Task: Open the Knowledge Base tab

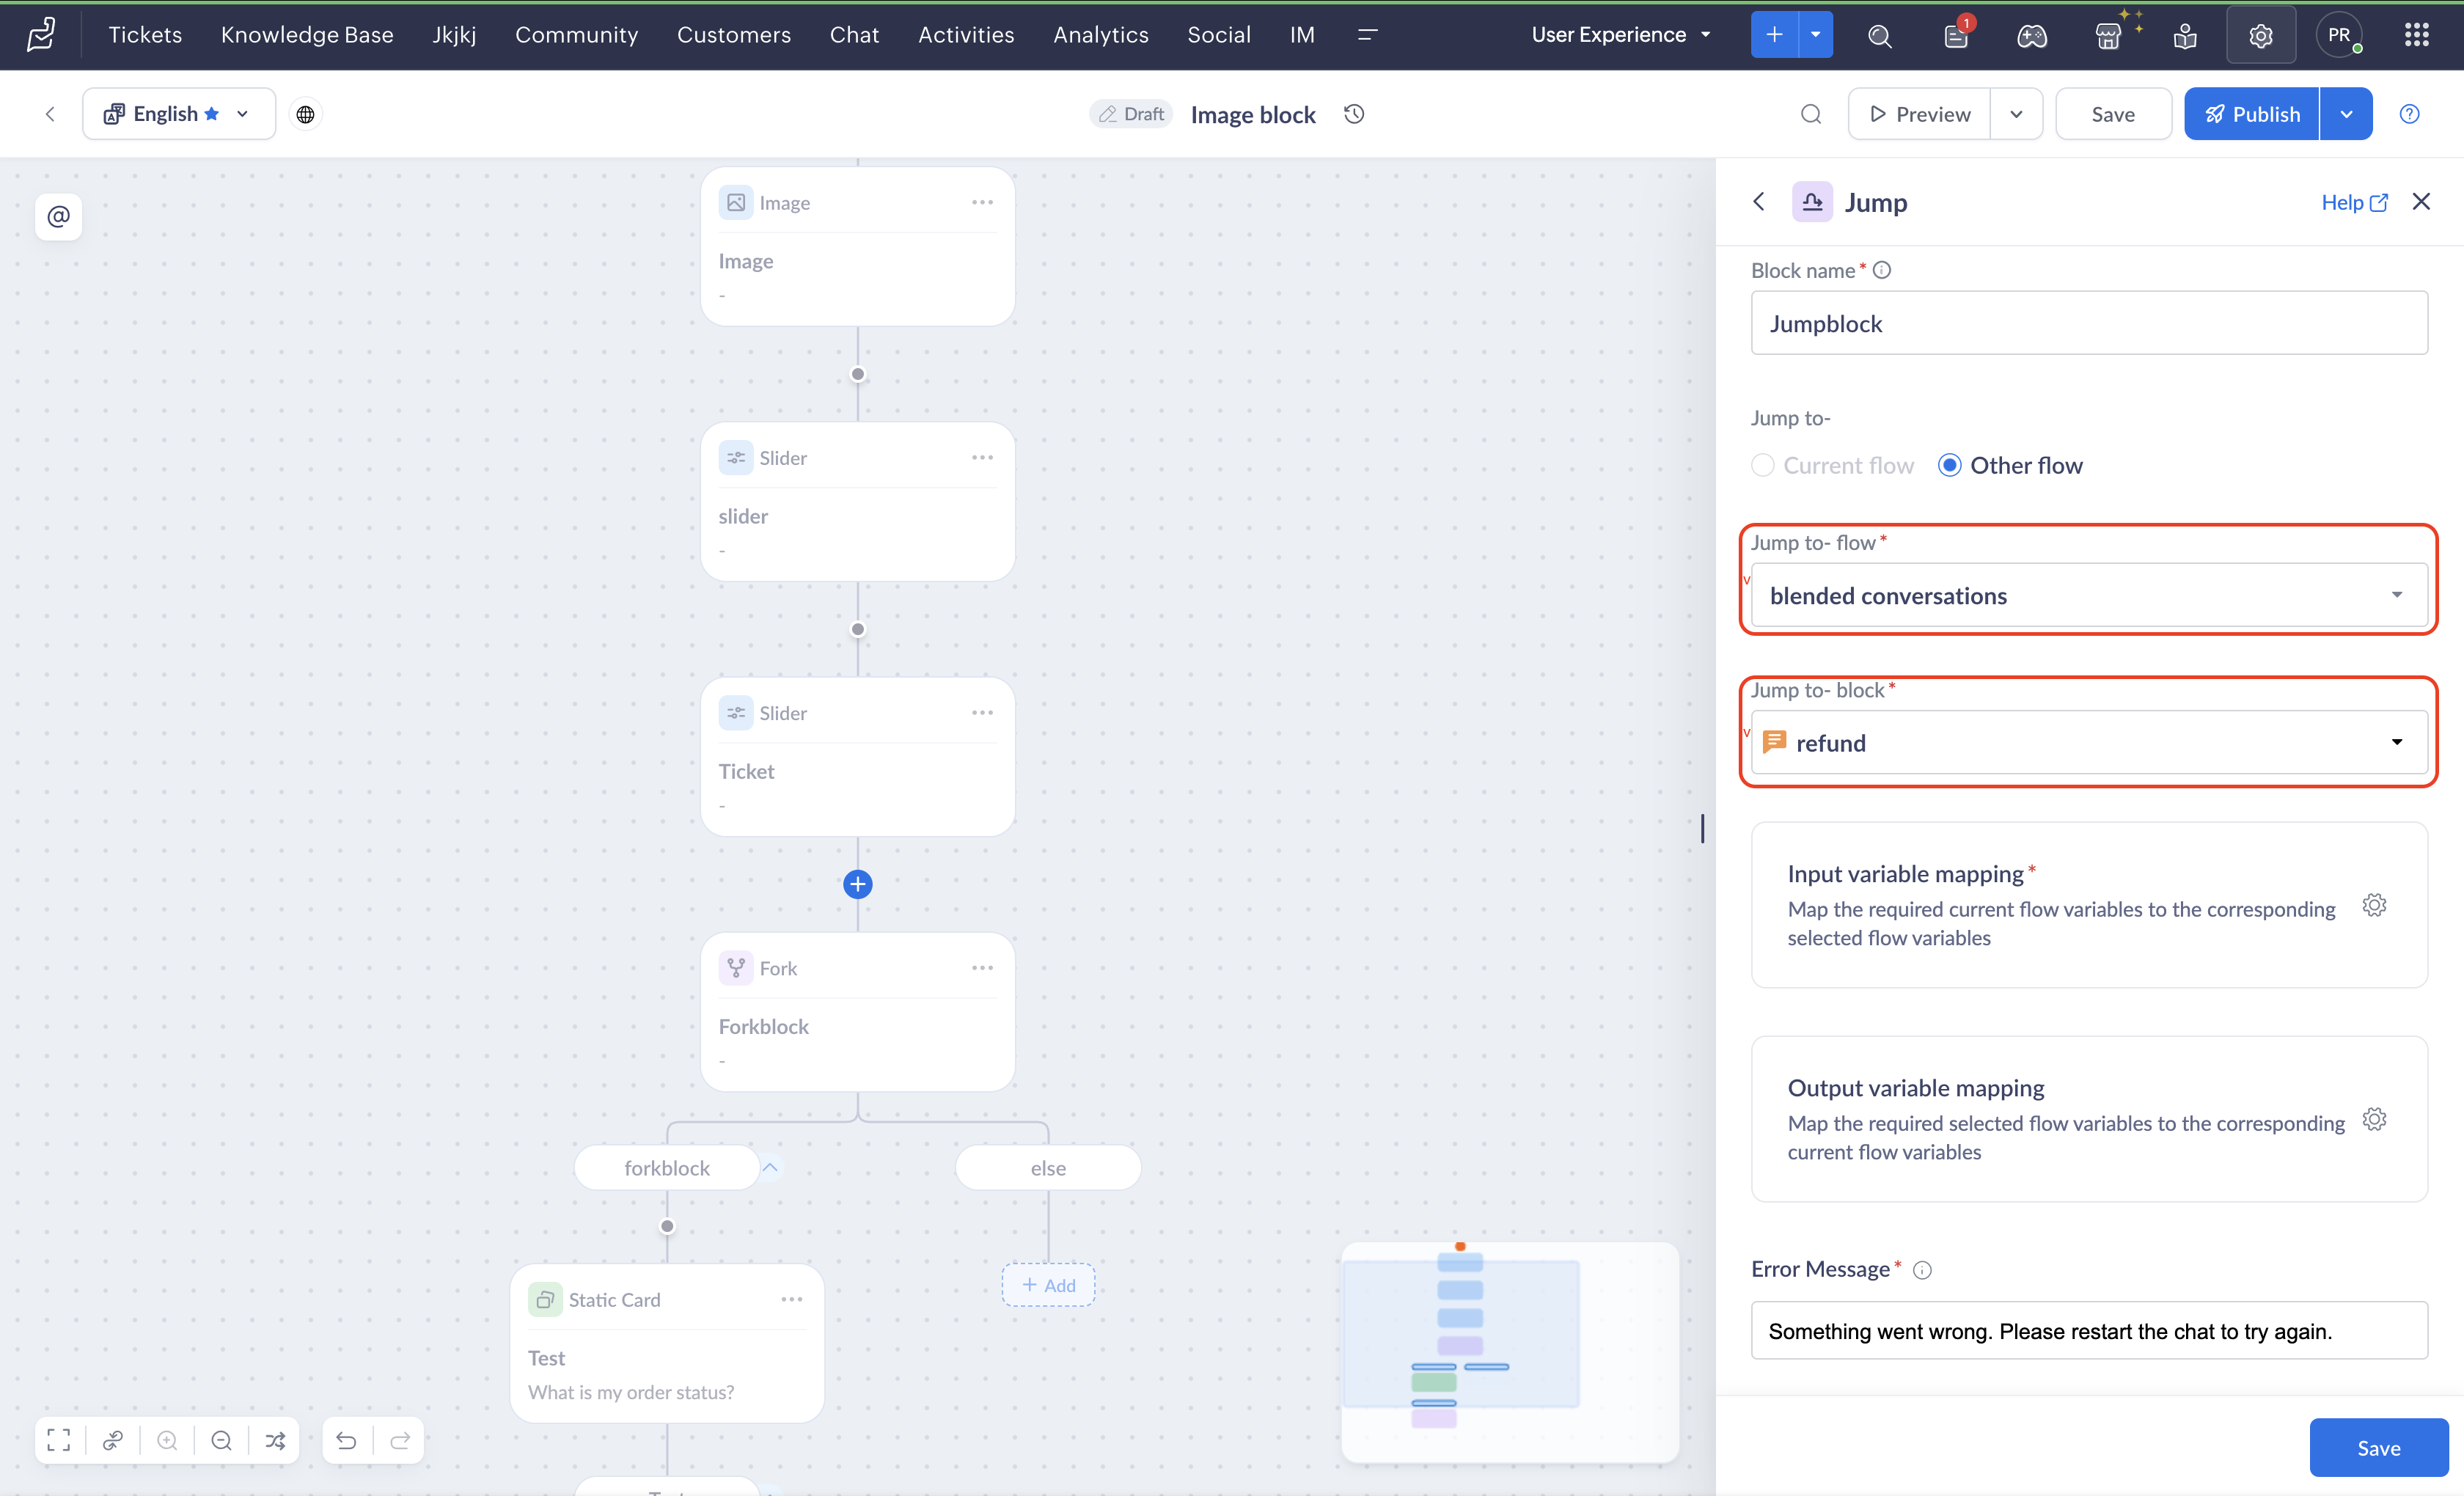Action: (307, 35)
